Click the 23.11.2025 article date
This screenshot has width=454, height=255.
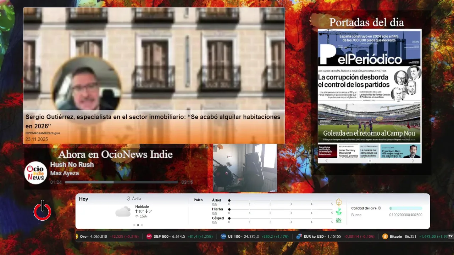[37, 139]
